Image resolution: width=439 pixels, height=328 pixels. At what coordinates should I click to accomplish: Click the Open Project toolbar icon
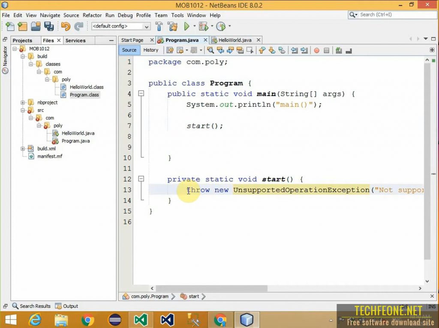pos(36,26)
